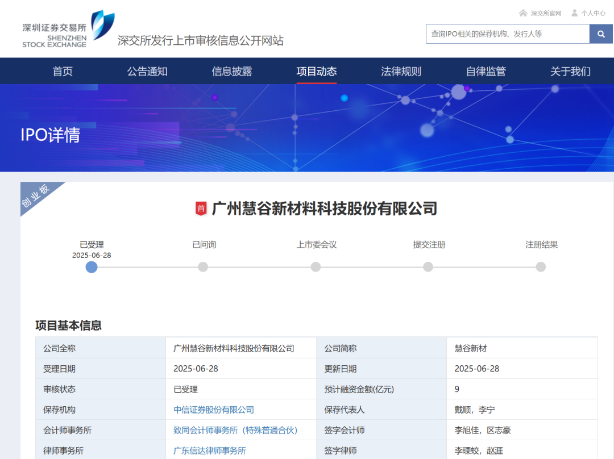This screenshot has width=614, height=459.
Task: Click the 已受理 progress dot
Action: click(x=92, y=267)
